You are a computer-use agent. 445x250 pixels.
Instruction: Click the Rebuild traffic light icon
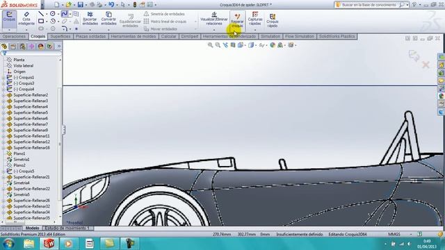click(x=135, y=5)
